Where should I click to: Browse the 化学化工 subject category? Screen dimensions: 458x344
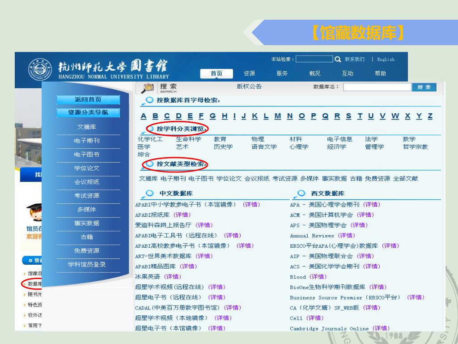coord(150,139)
